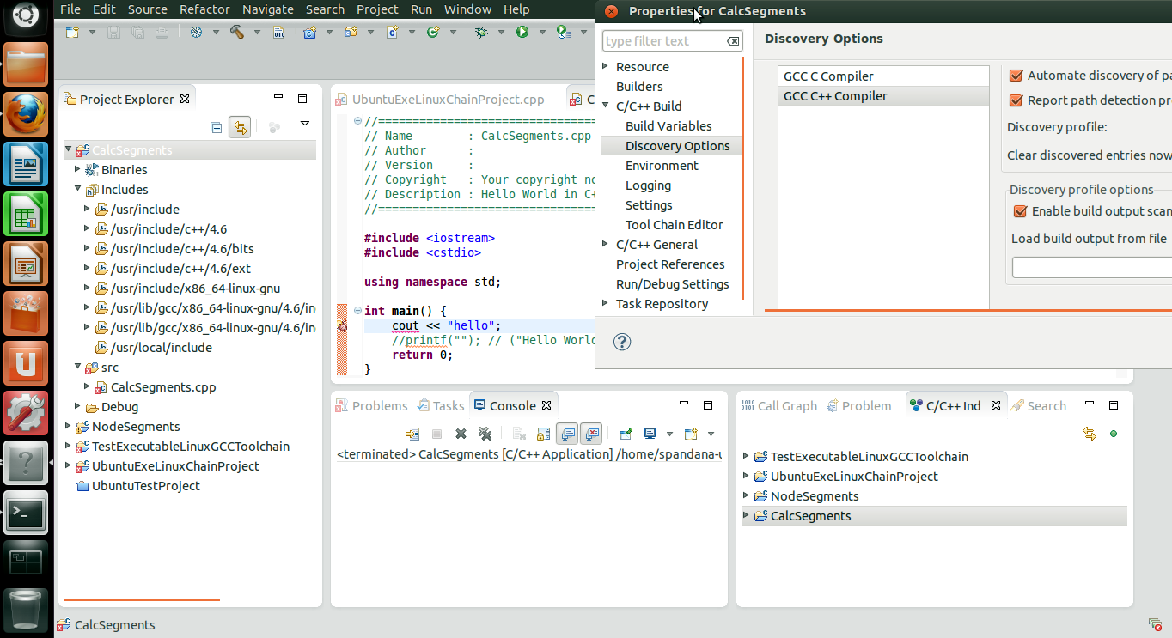
Task: Open the Refactor menu
Action: click(x=204, y=9)
